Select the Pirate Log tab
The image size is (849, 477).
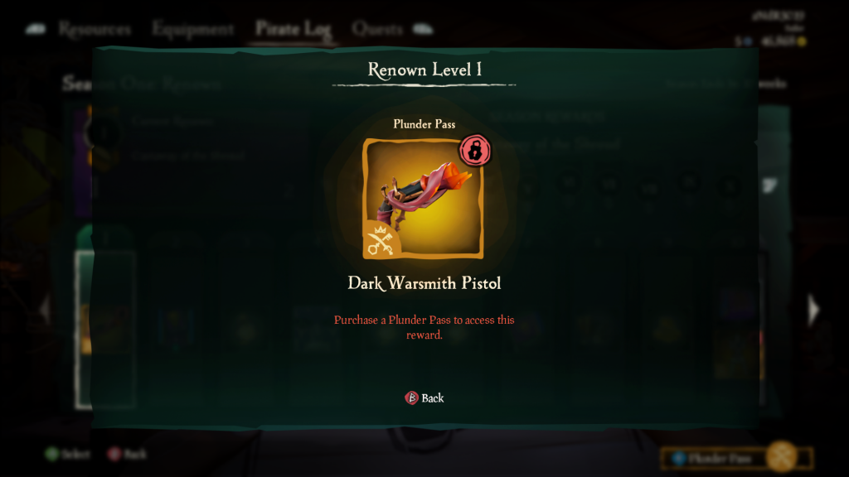tap(293, 29)
